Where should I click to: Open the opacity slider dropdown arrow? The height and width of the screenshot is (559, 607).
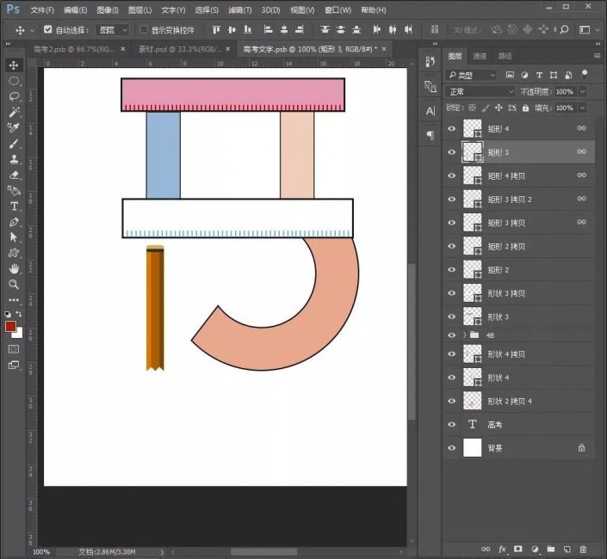(582, 92)
